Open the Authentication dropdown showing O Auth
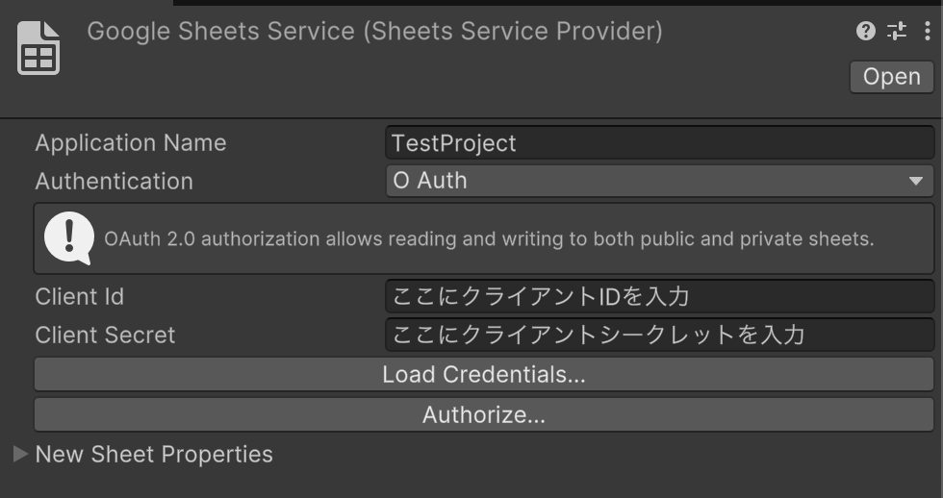Screen dimensions: 943x498 click(660, 181)
